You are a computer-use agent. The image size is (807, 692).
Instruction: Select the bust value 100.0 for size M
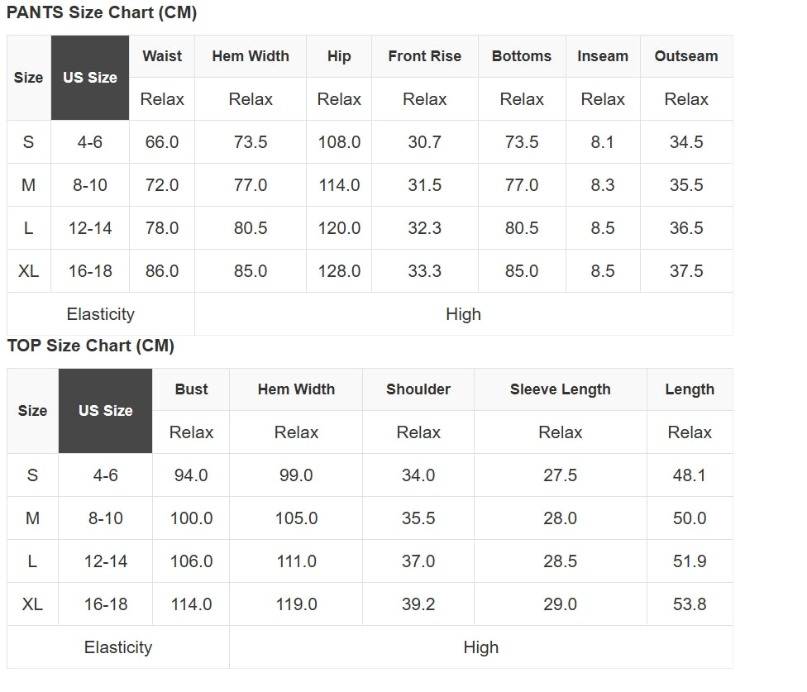pyautogui.click(x=191, y=518)
